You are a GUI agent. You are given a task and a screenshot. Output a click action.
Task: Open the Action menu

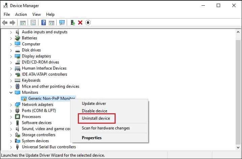coord(21,14)
